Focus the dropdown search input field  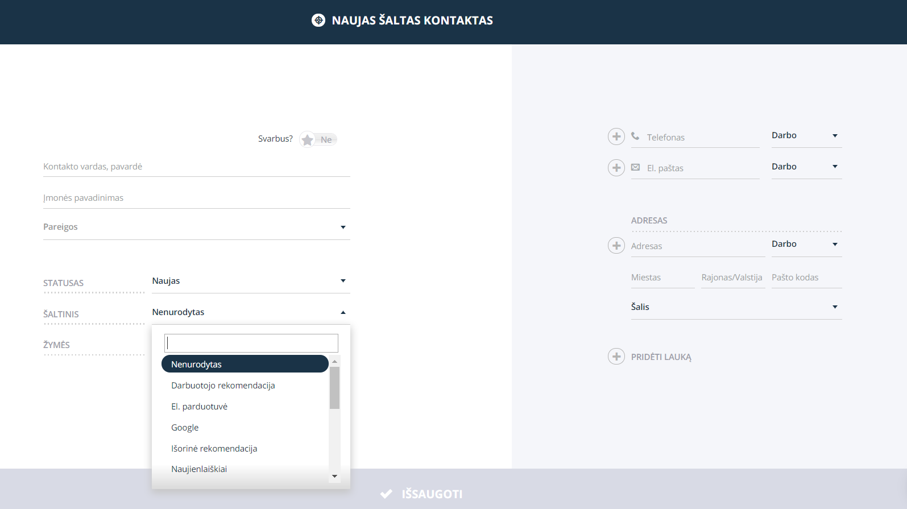[251, 343]
